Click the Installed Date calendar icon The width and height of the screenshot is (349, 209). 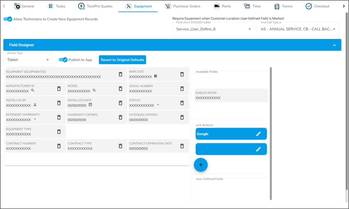90,105
